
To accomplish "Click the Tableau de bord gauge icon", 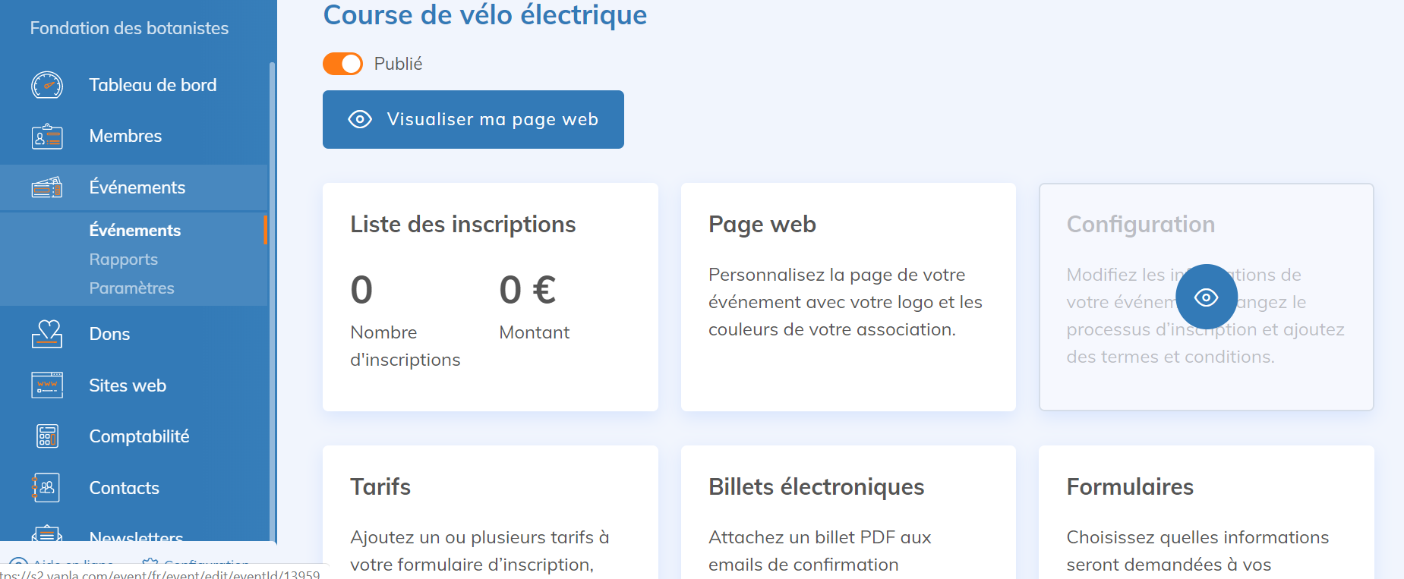I will pyautogui.click(x=47, y=85).
